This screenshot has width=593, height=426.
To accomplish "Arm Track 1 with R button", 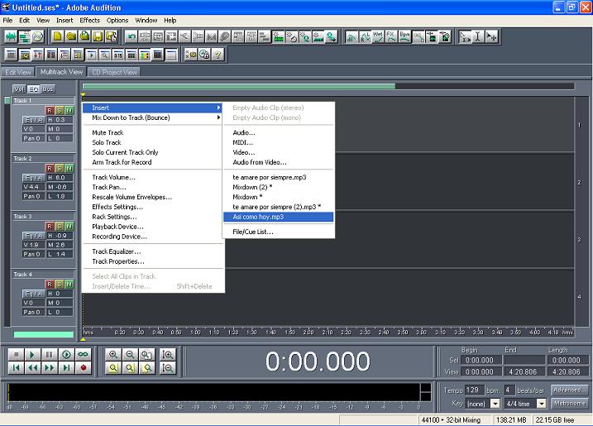I will click(50, 111).
